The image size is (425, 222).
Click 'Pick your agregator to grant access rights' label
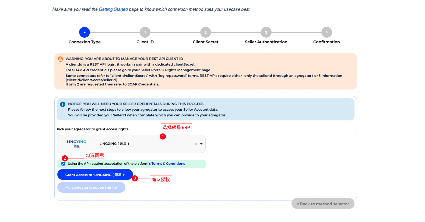point(93,129)
